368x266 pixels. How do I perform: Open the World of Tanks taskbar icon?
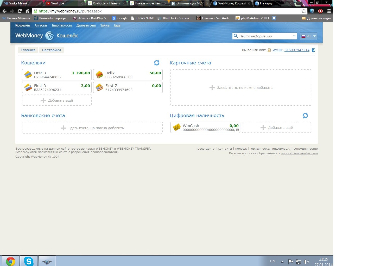click(47, 261)
